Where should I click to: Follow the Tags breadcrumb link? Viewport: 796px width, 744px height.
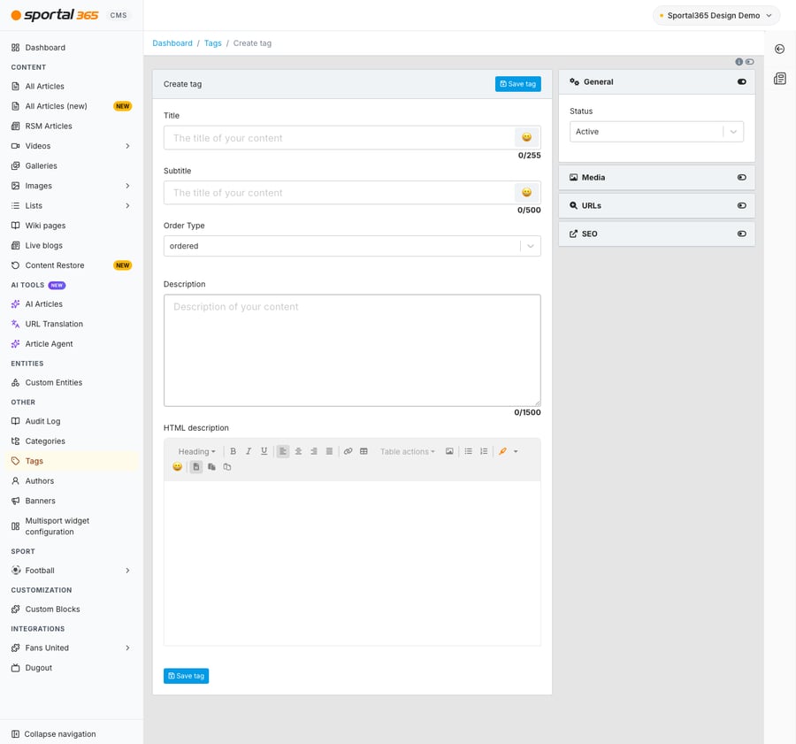(x=212, y=43)
